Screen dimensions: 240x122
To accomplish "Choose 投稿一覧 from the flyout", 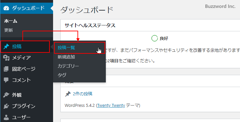I will pyautogui.click(x=66, y=47).
